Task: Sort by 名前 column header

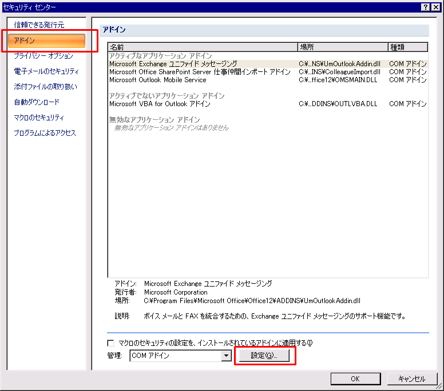Action: [203, 47]
